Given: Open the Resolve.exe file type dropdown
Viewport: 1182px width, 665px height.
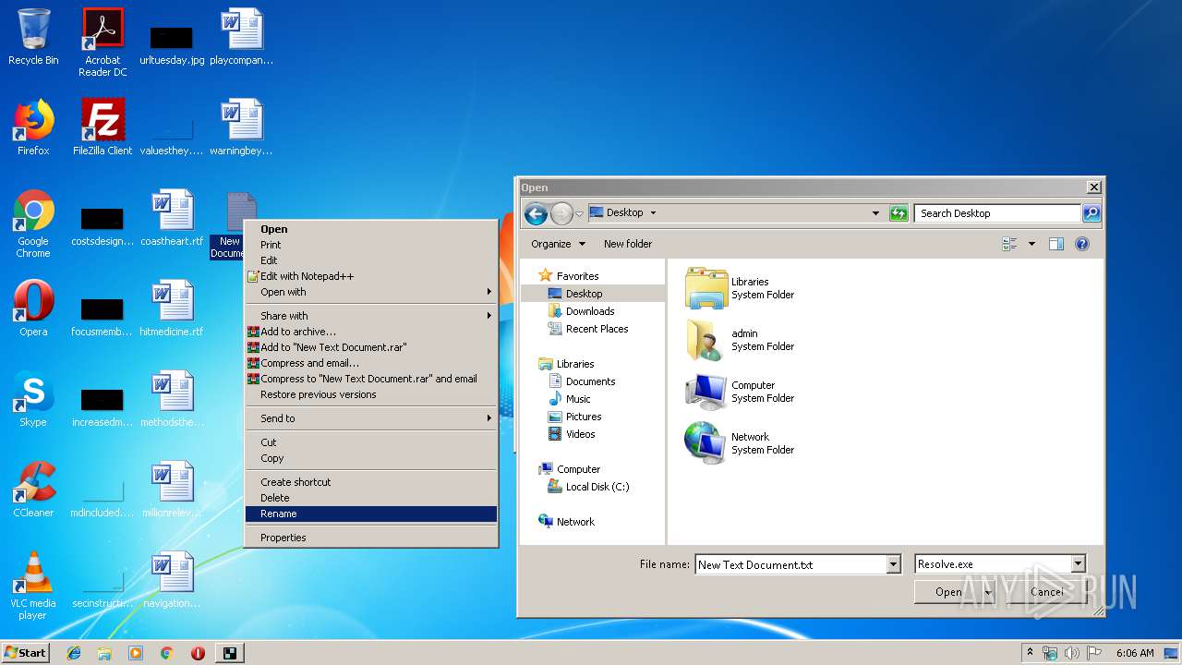Looking at the screenshot, I should (1078, 564).
